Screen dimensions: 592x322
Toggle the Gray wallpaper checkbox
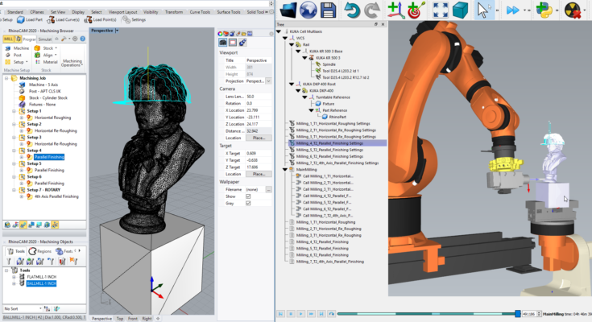248,203
